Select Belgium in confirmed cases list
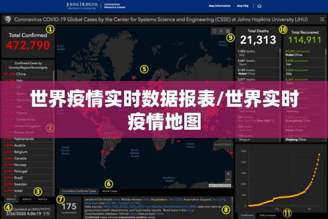 (x=28, y=152)
